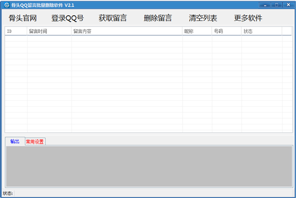Switch to the 常用设置 tab
Screen dimensions: 296x198
click(x=35, y=142)
